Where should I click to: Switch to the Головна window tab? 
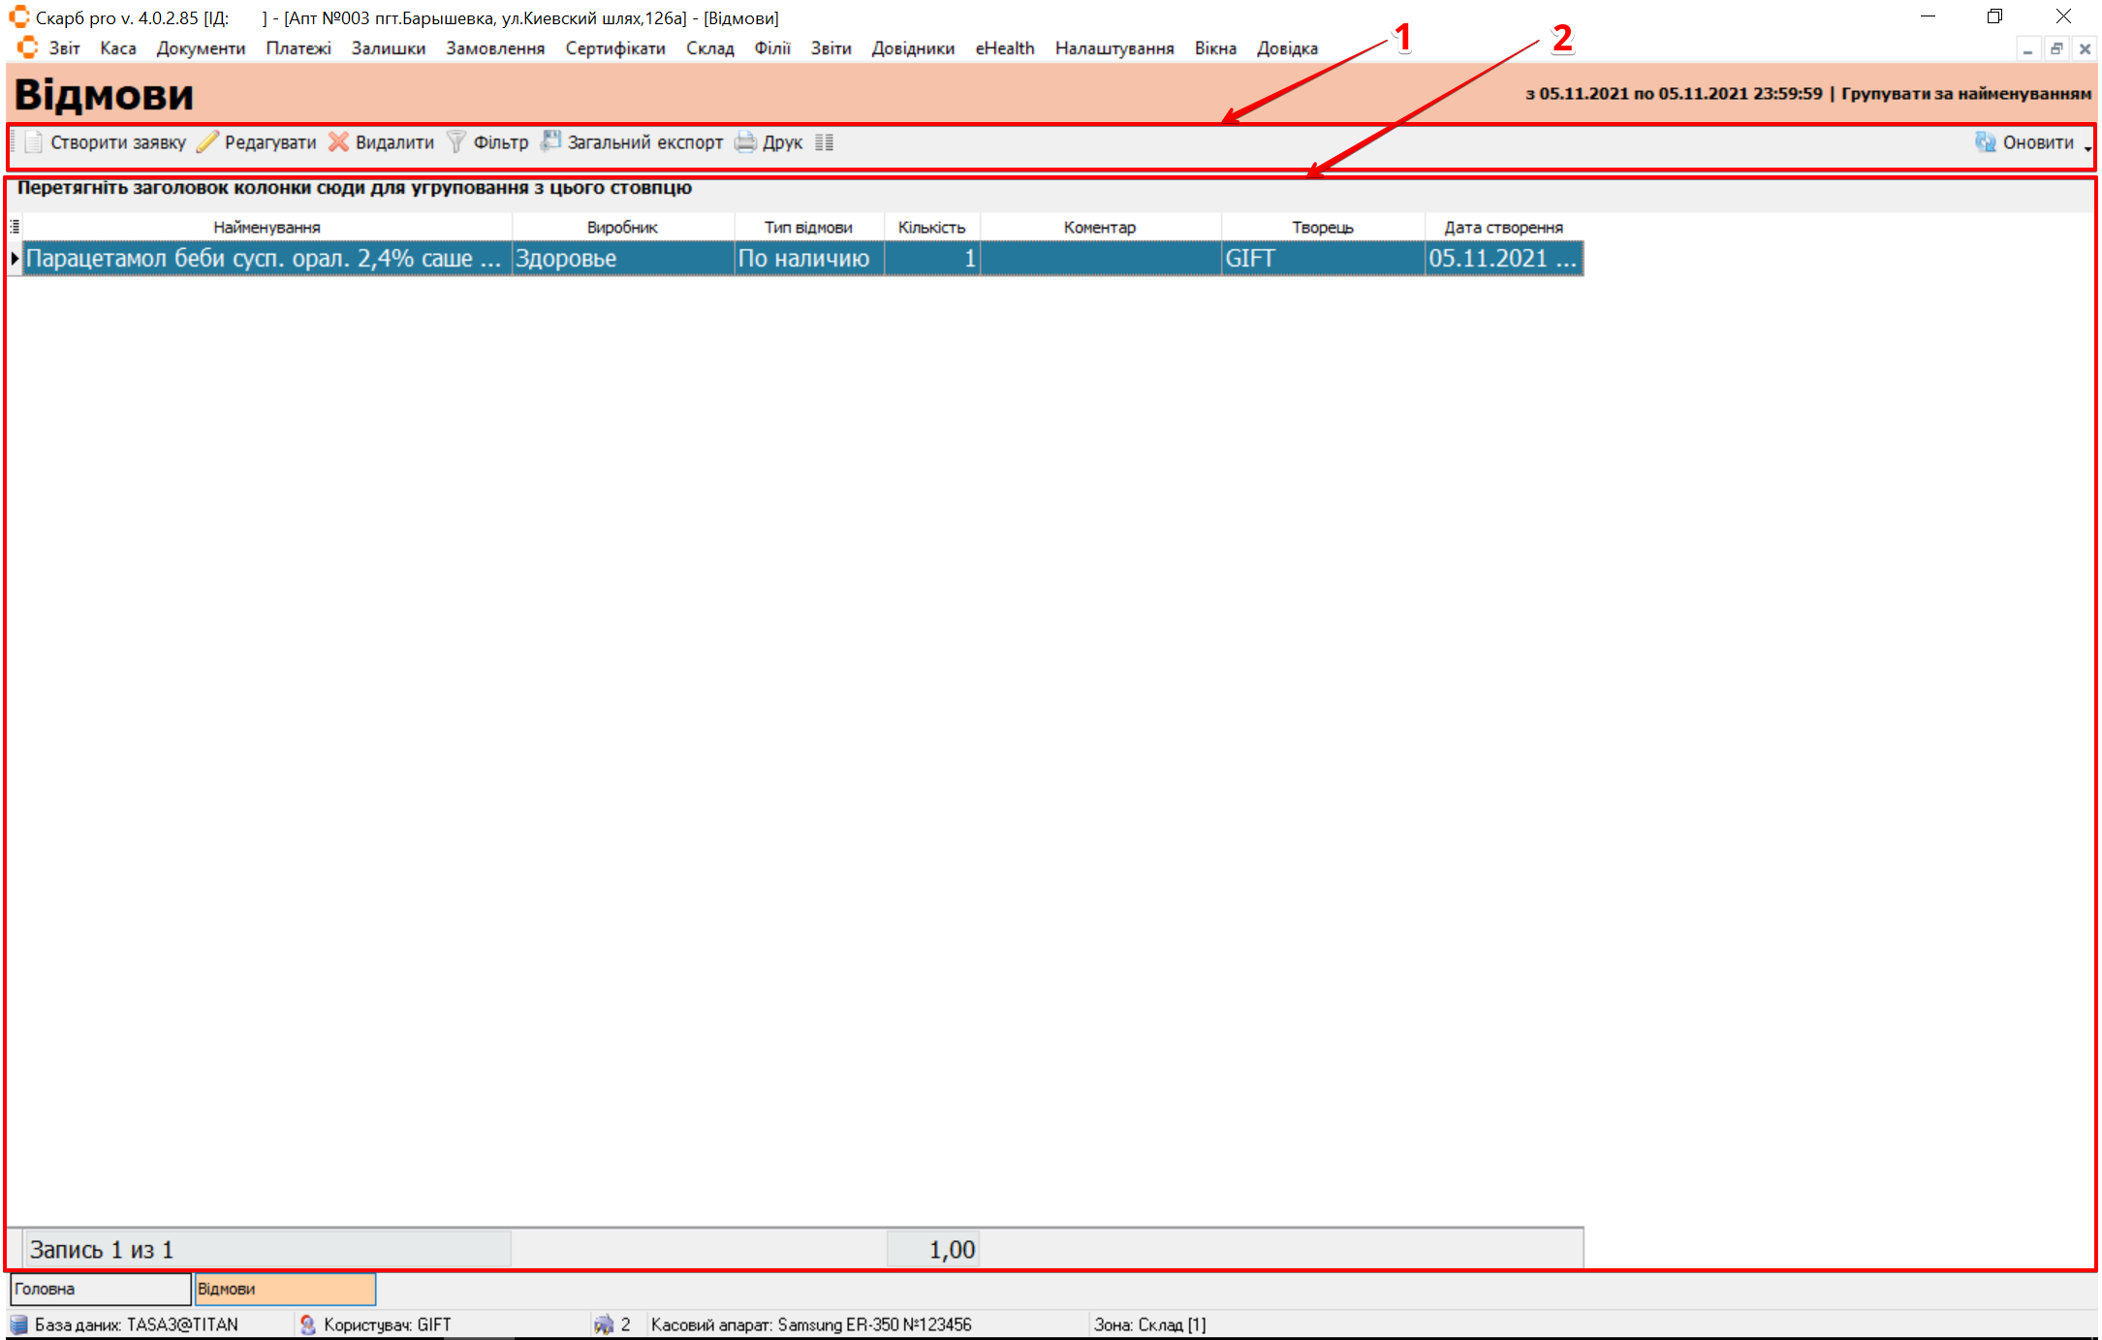click(x=100, y=1289)
